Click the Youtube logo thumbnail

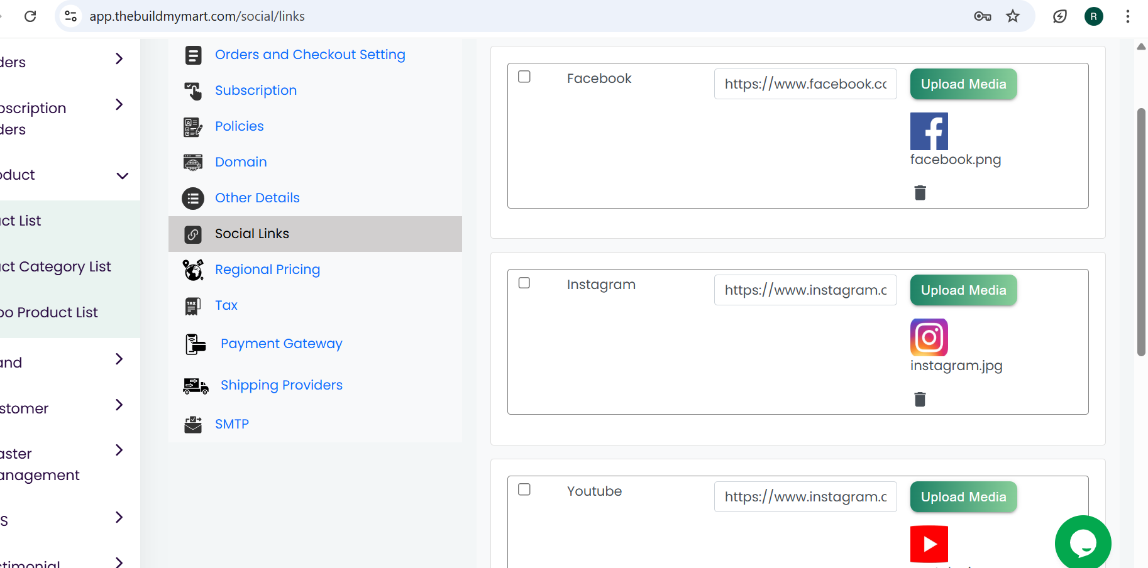tap(929, 544)
